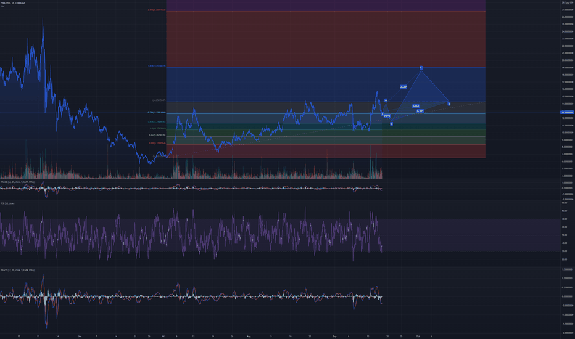This screenshot has width=575, height=339.
Task: Click the Sep label on the time axis
Action: coord(334,336)
